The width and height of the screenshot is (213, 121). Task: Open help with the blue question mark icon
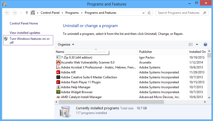(x=205, y=45)
